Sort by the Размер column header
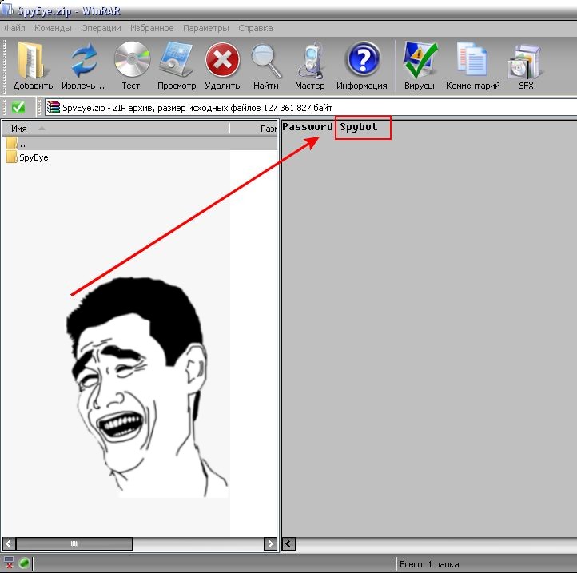The width and height of the screenshot is (577, 573). tap(254, 129)
